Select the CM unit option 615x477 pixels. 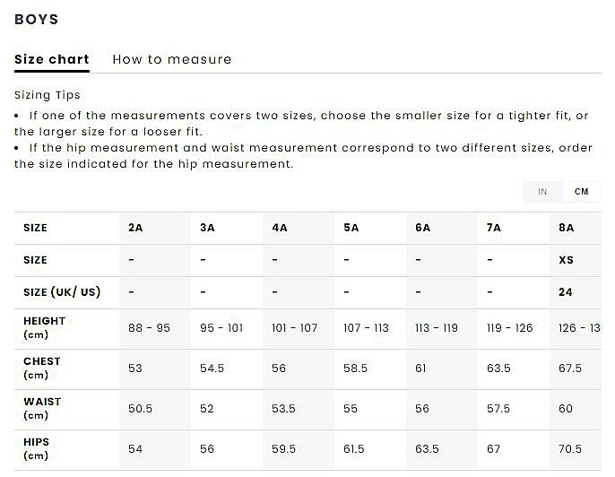pyautogui.click(x=582, y=192)
